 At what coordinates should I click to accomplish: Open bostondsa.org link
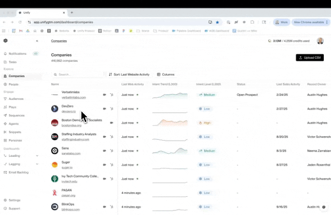[x=72, y=125]
